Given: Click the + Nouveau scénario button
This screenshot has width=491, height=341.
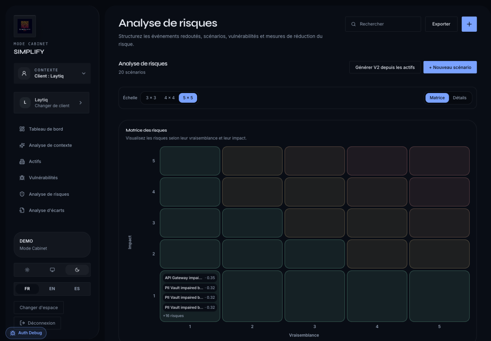Looking at the screenshot, I should (450, 67).
